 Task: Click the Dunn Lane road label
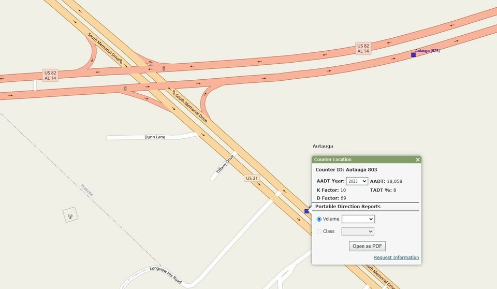(155, 137)
